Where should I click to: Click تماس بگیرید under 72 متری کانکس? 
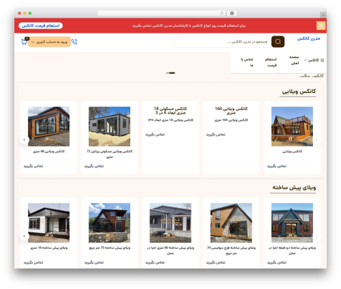94,166
